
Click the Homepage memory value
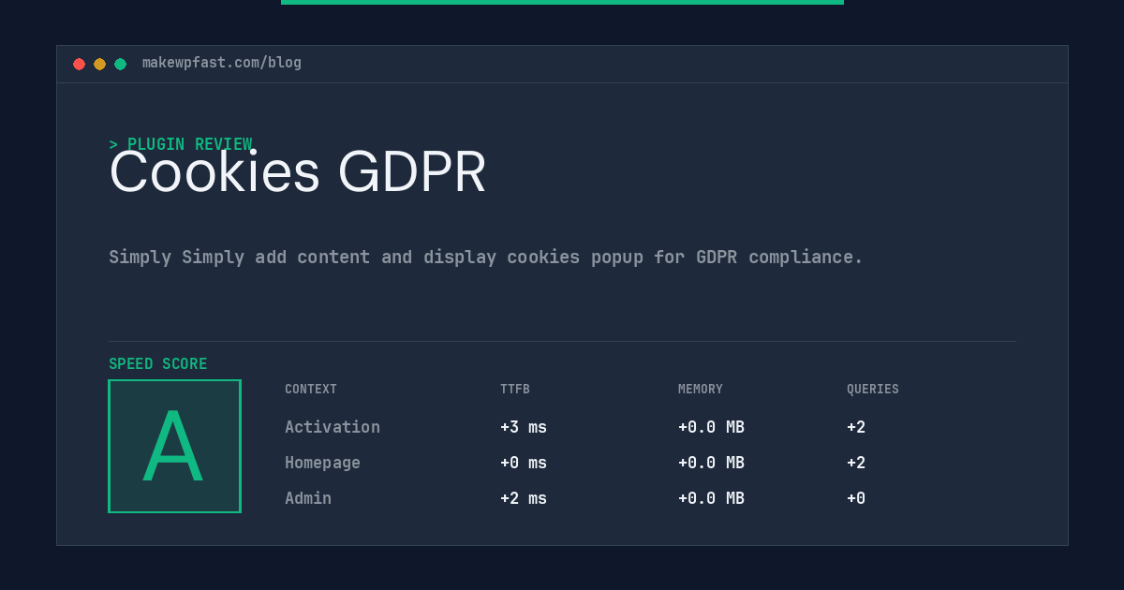711,463
